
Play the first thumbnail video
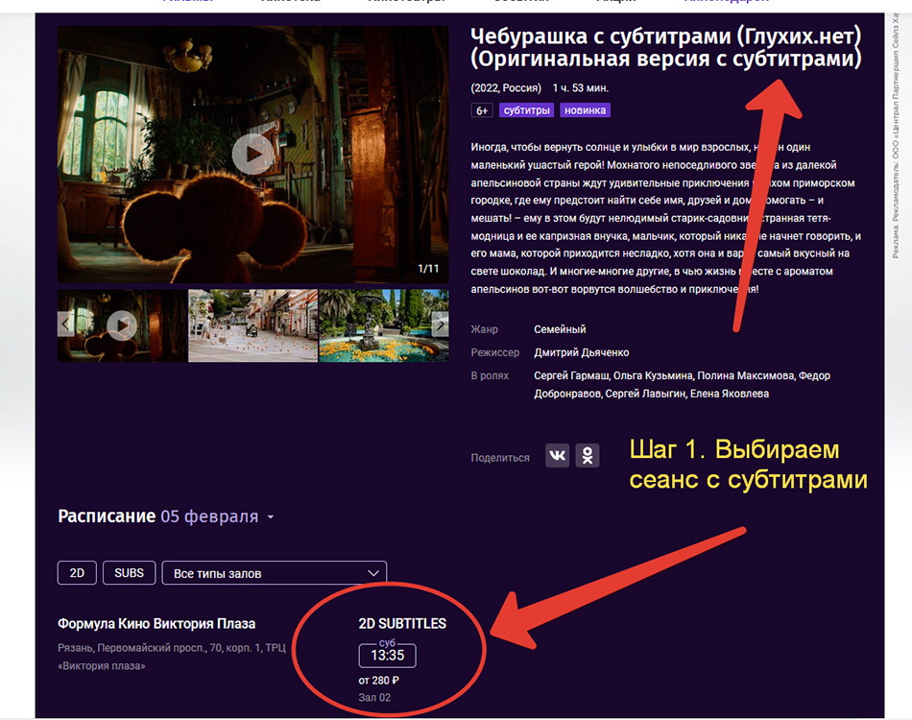(122, 325)
